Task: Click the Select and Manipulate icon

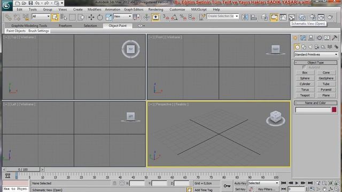Action: coord(146,17)
